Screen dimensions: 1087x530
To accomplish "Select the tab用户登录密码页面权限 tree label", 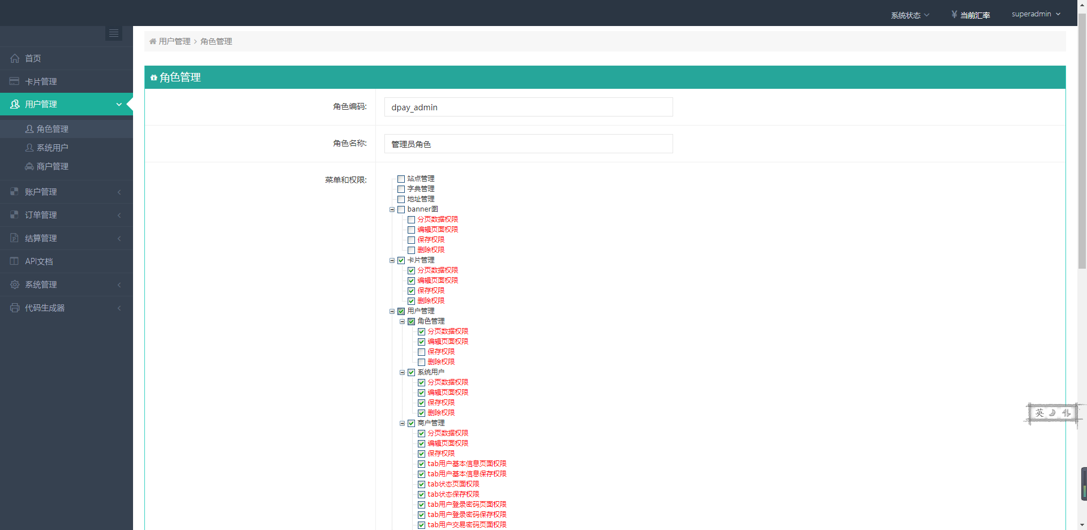I will click(467, 505).
